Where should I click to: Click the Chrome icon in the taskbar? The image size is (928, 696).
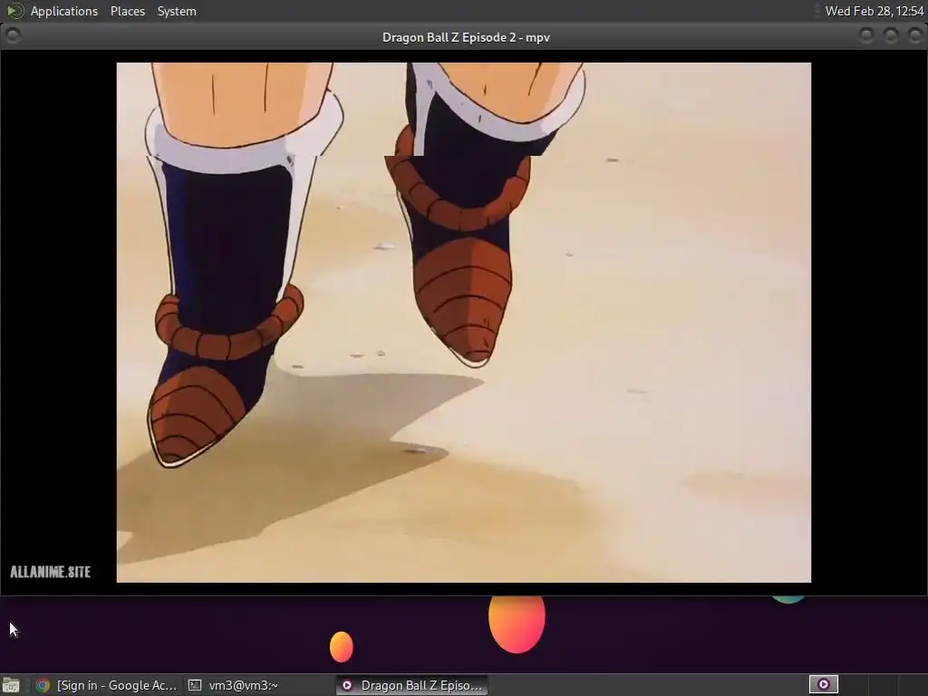[x=43, y=685]
